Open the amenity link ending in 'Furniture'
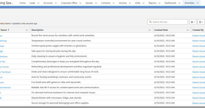This screenshot has height=108, width=205. 5,72
